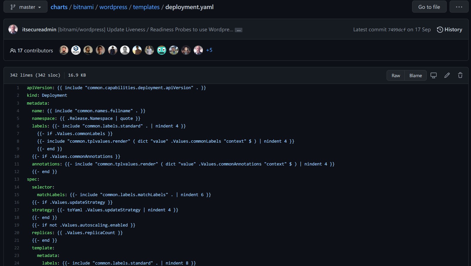The image size is (471, 266).
Task: Open the Blame view
Action: [x=416, y=75]
